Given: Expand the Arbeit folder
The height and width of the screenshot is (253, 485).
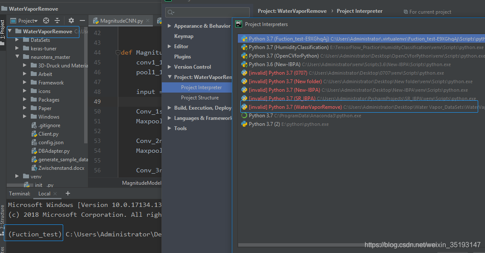Looking at the screenshot, I should coord(25,74).
